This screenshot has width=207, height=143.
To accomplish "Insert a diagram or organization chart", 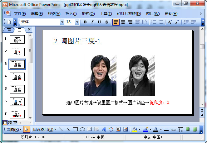I will [111, 129].
